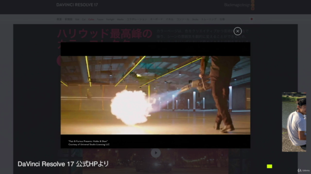Open the キーボード tab

(x=156, y=19)
